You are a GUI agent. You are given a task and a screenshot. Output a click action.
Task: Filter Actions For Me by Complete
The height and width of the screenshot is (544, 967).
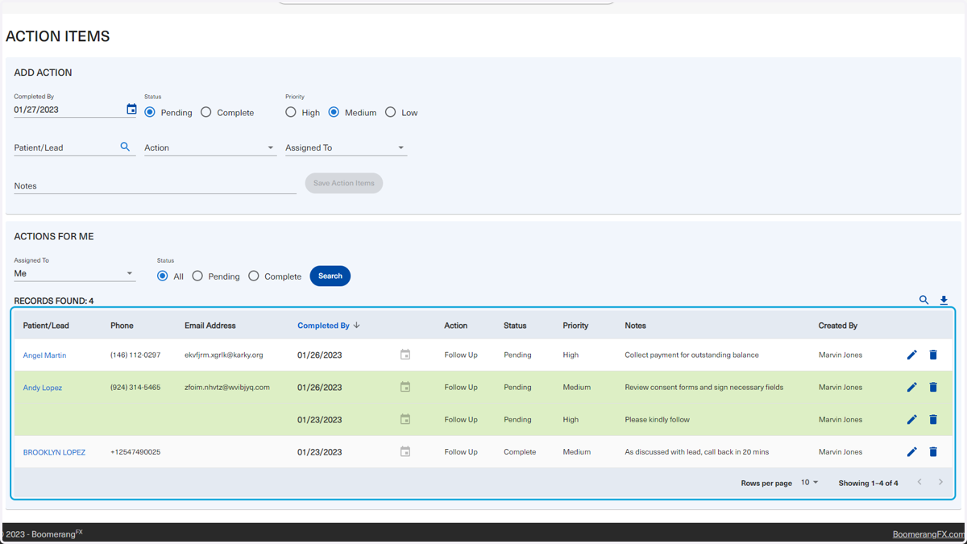(x=254, y=276)
